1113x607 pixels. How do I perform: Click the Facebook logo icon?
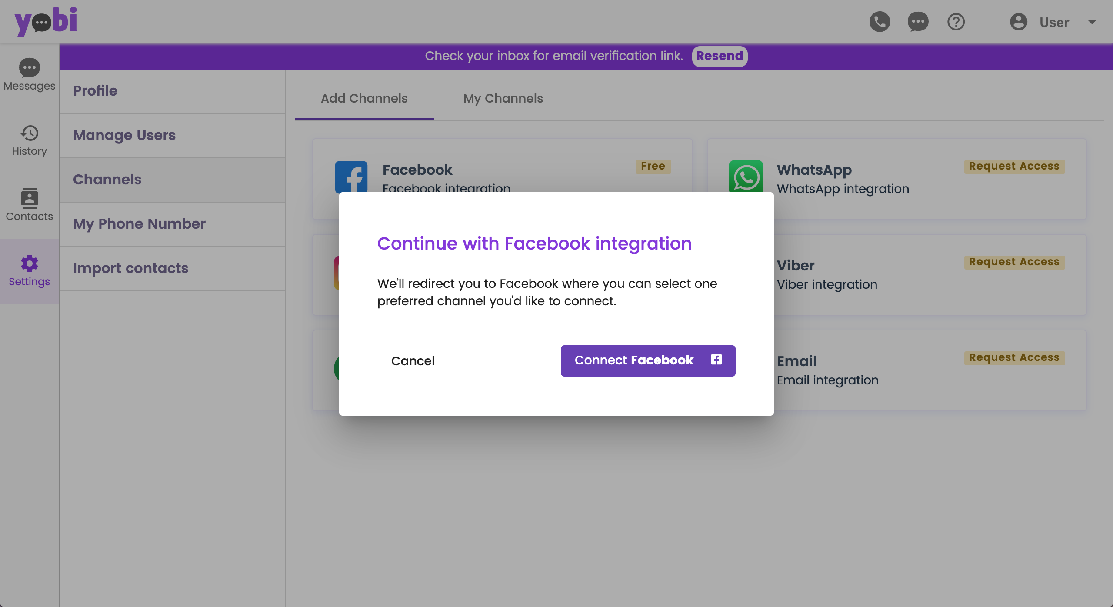click(351, 177)
